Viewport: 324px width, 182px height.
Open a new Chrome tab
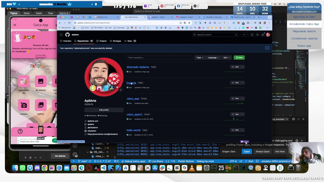(258, 17)
